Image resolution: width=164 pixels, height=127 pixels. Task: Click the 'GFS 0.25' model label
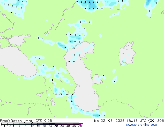44,121
